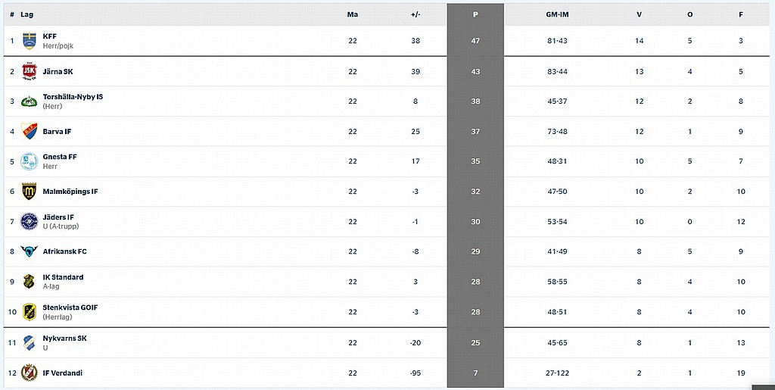Click the KFF club crest icon
The height and width of the screenshot is (390, 775).
pos(30,41)
